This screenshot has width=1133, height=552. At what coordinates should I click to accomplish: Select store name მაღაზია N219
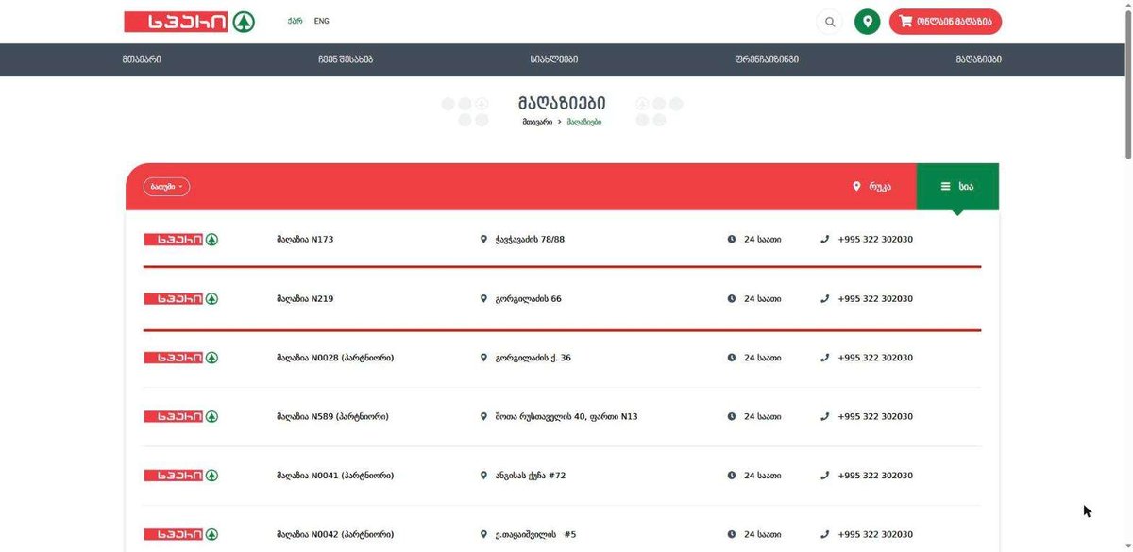tap(305, 299)
